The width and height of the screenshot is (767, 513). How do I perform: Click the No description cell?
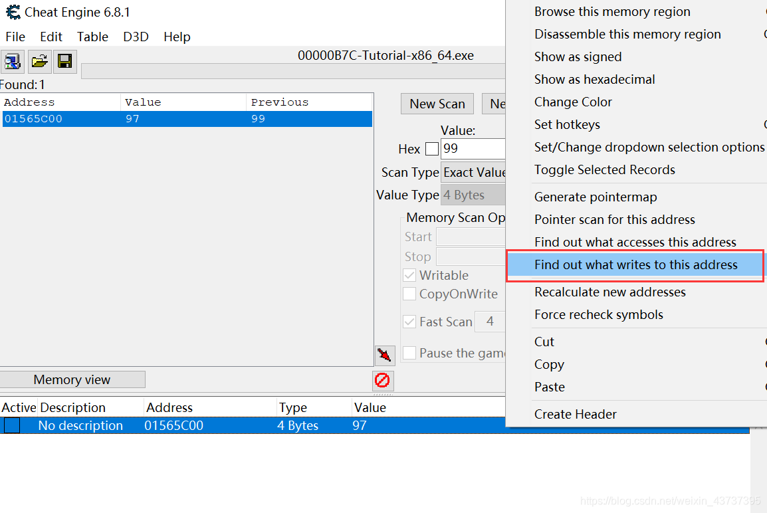(80, 425)
